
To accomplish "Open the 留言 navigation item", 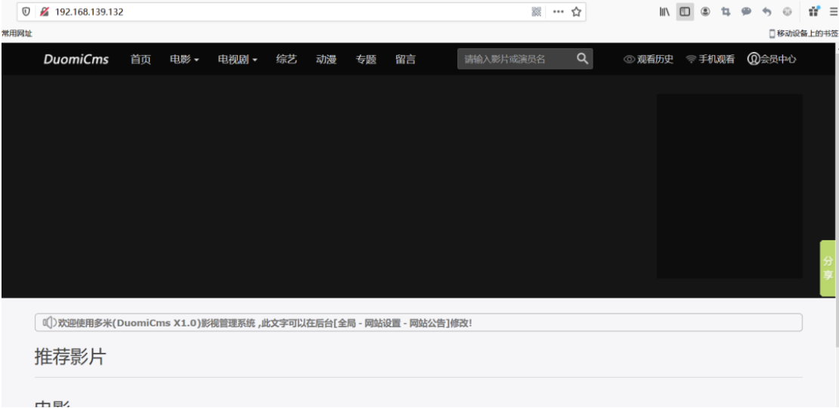I will click(406, 60).
